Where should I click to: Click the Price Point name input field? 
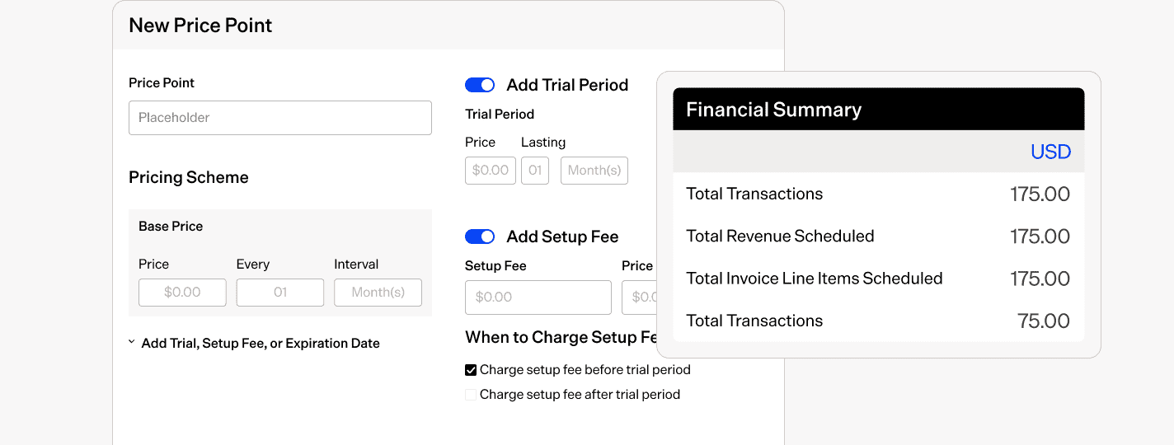tap(280, 118)
